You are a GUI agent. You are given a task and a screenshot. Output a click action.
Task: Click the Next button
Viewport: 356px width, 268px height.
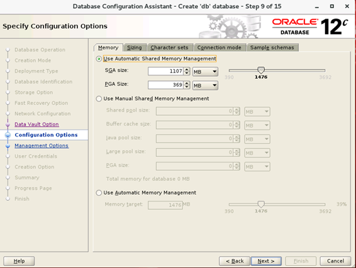266,261
